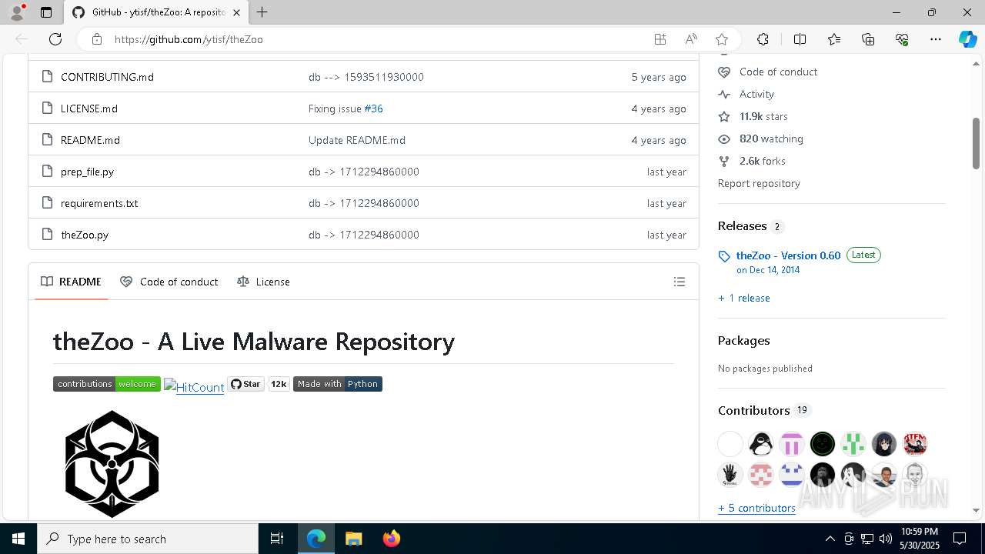
Task: Open the README outline menu
Action: click(679, 282)
